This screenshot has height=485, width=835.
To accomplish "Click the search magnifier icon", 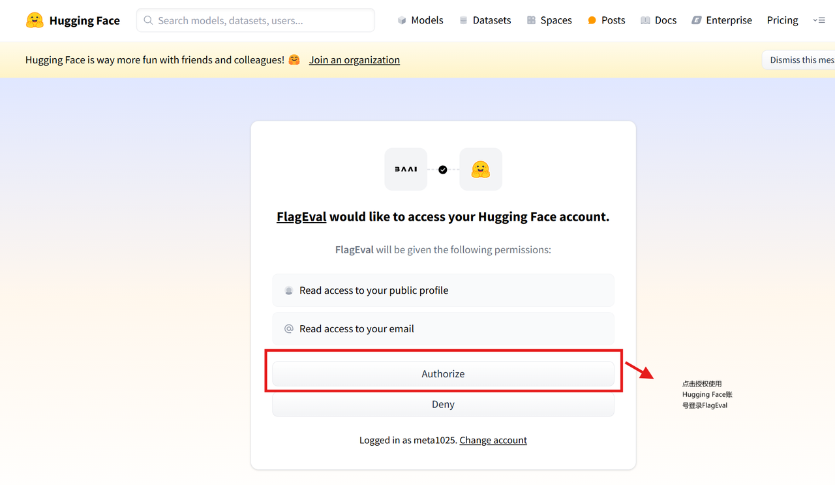I will (x=148, y=20).
